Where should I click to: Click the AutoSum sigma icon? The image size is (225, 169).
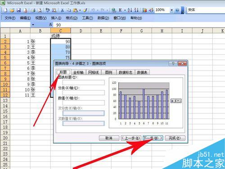pyautogui.click(x=120, y=10)
